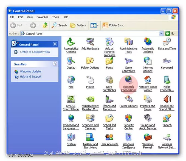Open the Favorites menu

(x=42, y=17)
